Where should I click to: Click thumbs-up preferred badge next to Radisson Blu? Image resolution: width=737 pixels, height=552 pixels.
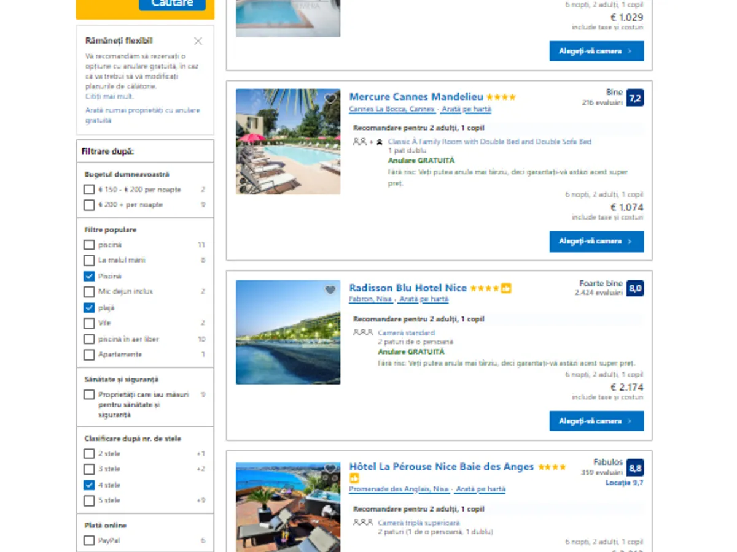(506, 288)
